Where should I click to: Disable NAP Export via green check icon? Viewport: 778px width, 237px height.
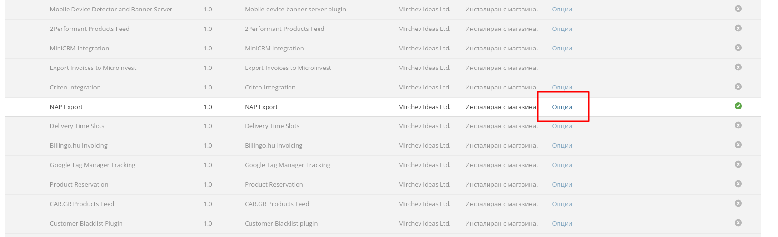pyautogui.click(x=738, y=106)
